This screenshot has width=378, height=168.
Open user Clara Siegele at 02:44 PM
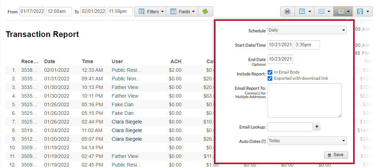click(x=127, y=122)
